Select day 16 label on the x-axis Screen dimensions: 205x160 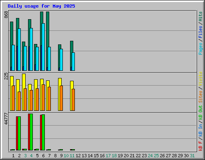point(102,156)
